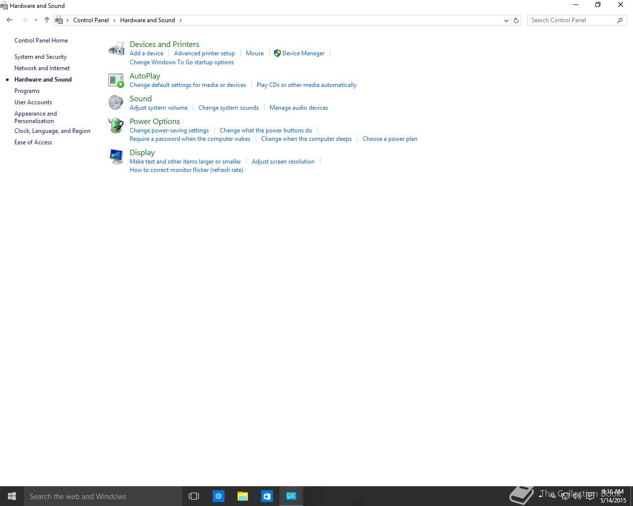Open Mouse settings link
The height and width of the screenshot is (506, 633).
click(x=255, y=53)
